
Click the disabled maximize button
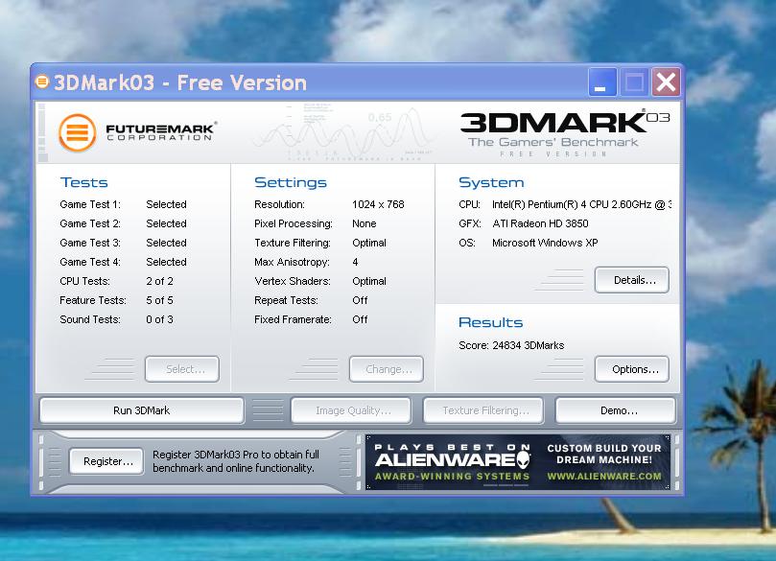(634, 82)
